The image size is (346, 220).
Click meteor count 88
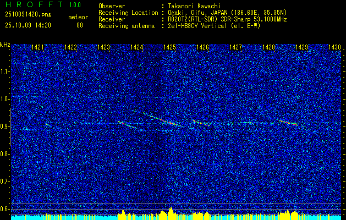pos(80,25)
